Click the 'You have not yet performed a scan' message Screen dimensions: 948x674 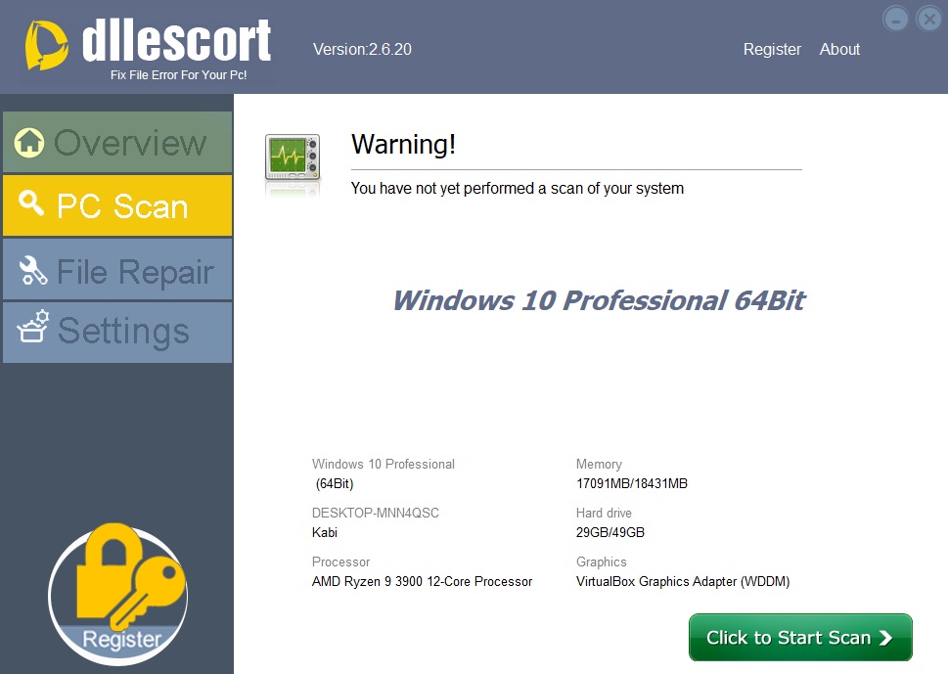point(518,189)
